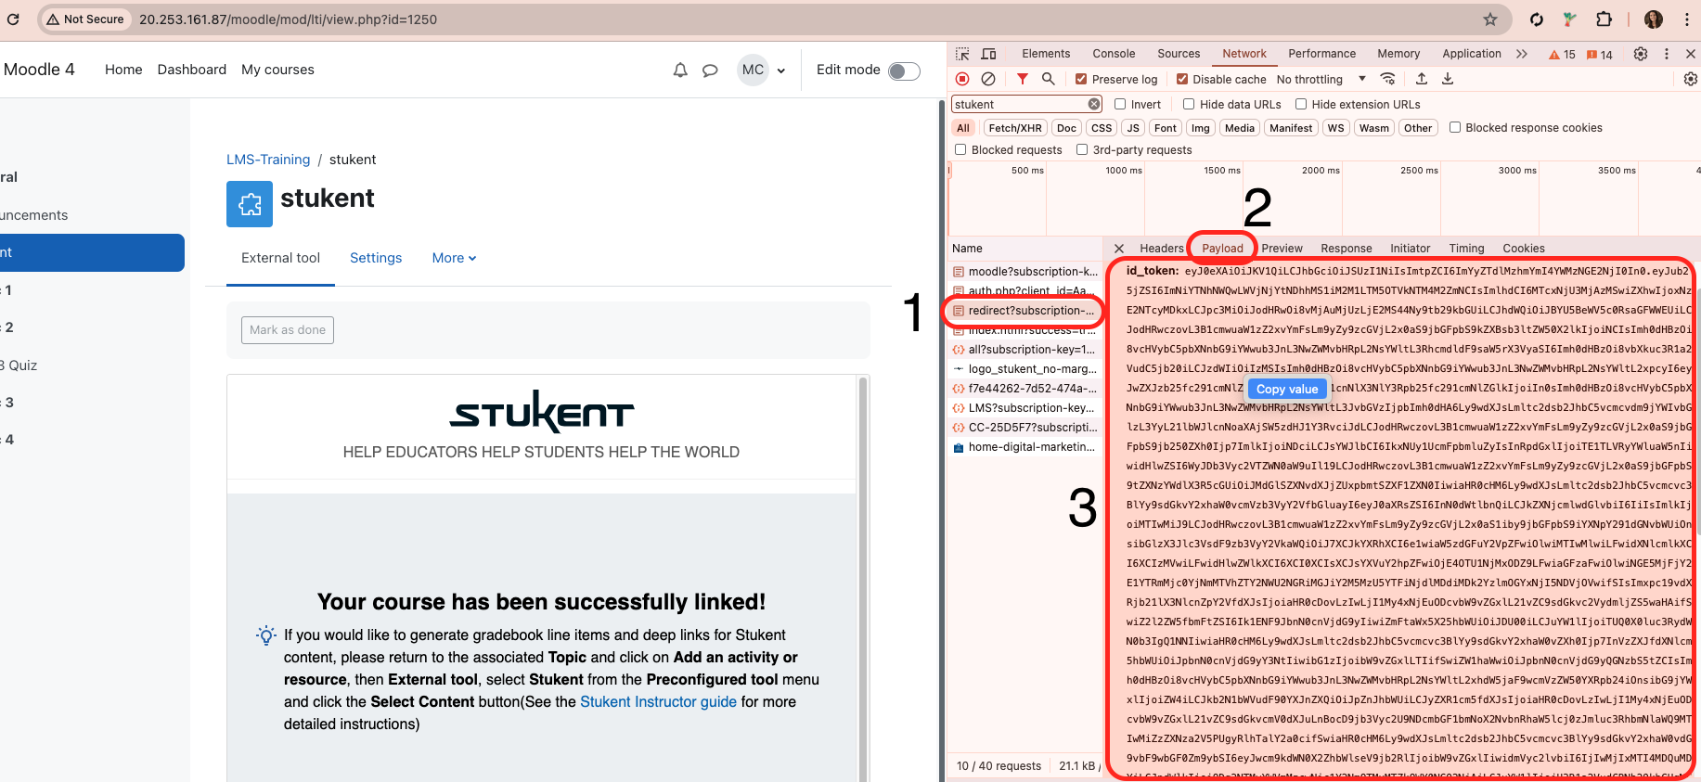Screen dimensions: 1701x782
Task: Open the browser extensions puzzle icon
Action: tap(1604, 19)
